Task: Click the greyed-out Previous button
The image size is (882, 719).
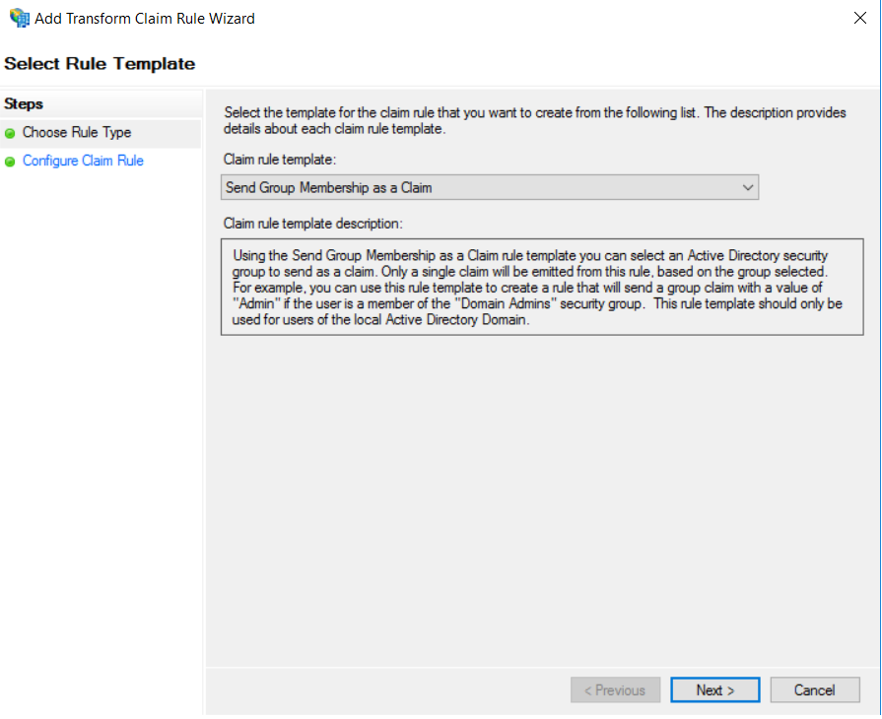Action: [615, 690]
